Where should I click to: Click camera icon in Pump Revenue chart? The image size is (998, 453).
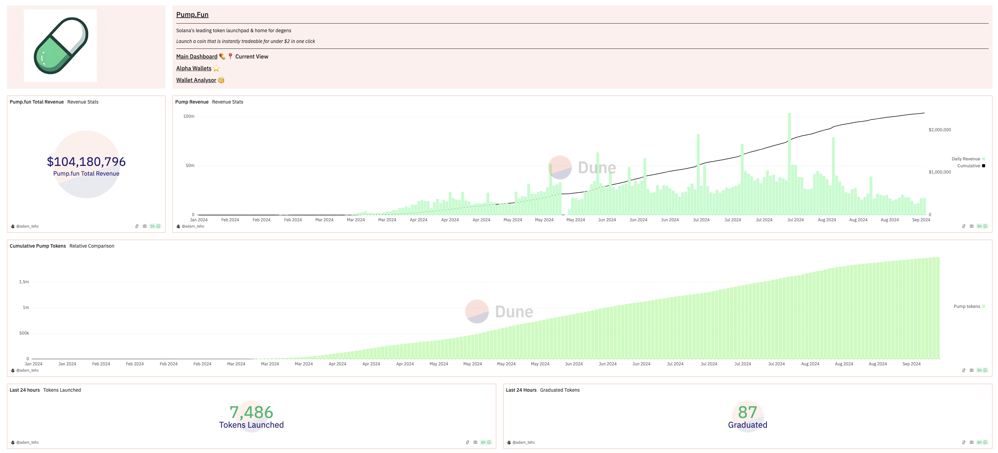click(971, 226)
